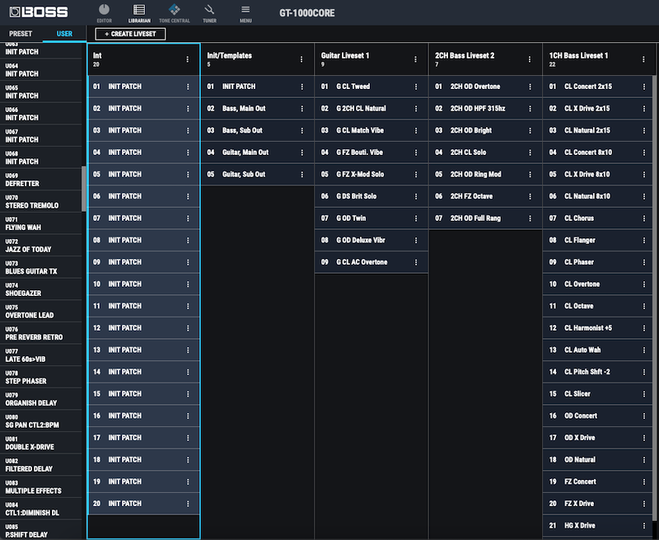Screen dimensions: 659x540
Task: Select user patch U071 FLYING WAH
Action: point(40,223)
